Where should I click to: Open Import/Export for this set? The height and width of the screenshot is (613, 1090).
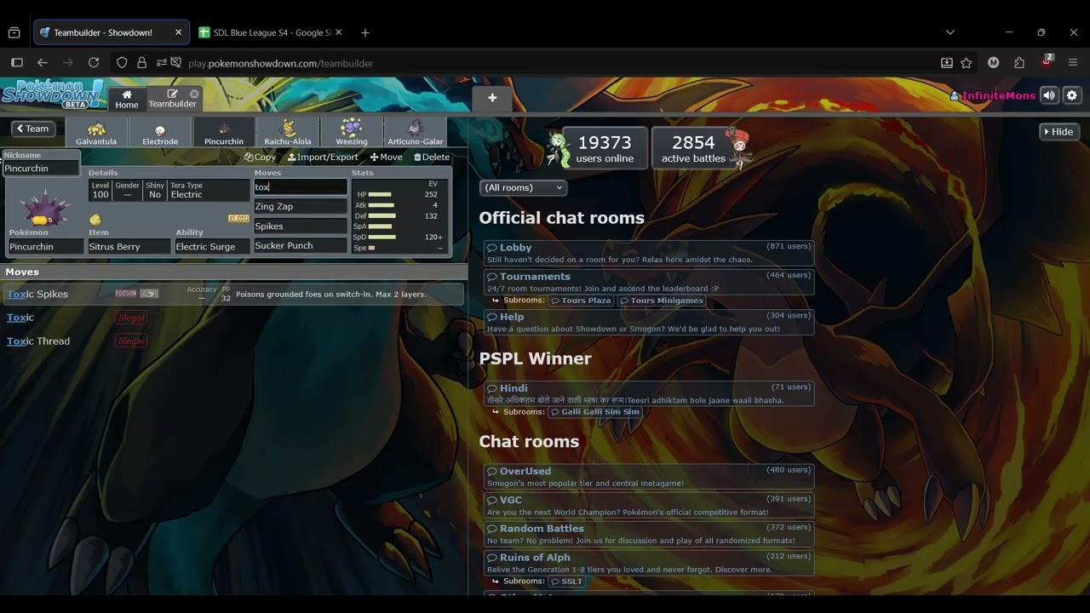[323, 157]
